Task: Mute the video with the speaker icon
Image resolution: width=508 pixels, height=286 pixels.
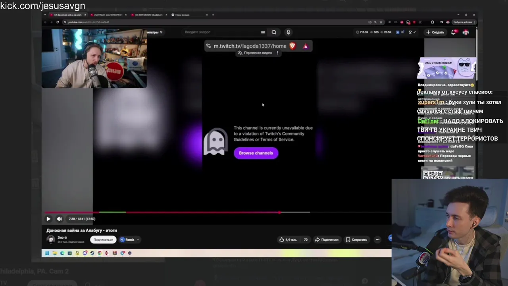Action: (60, 219)
